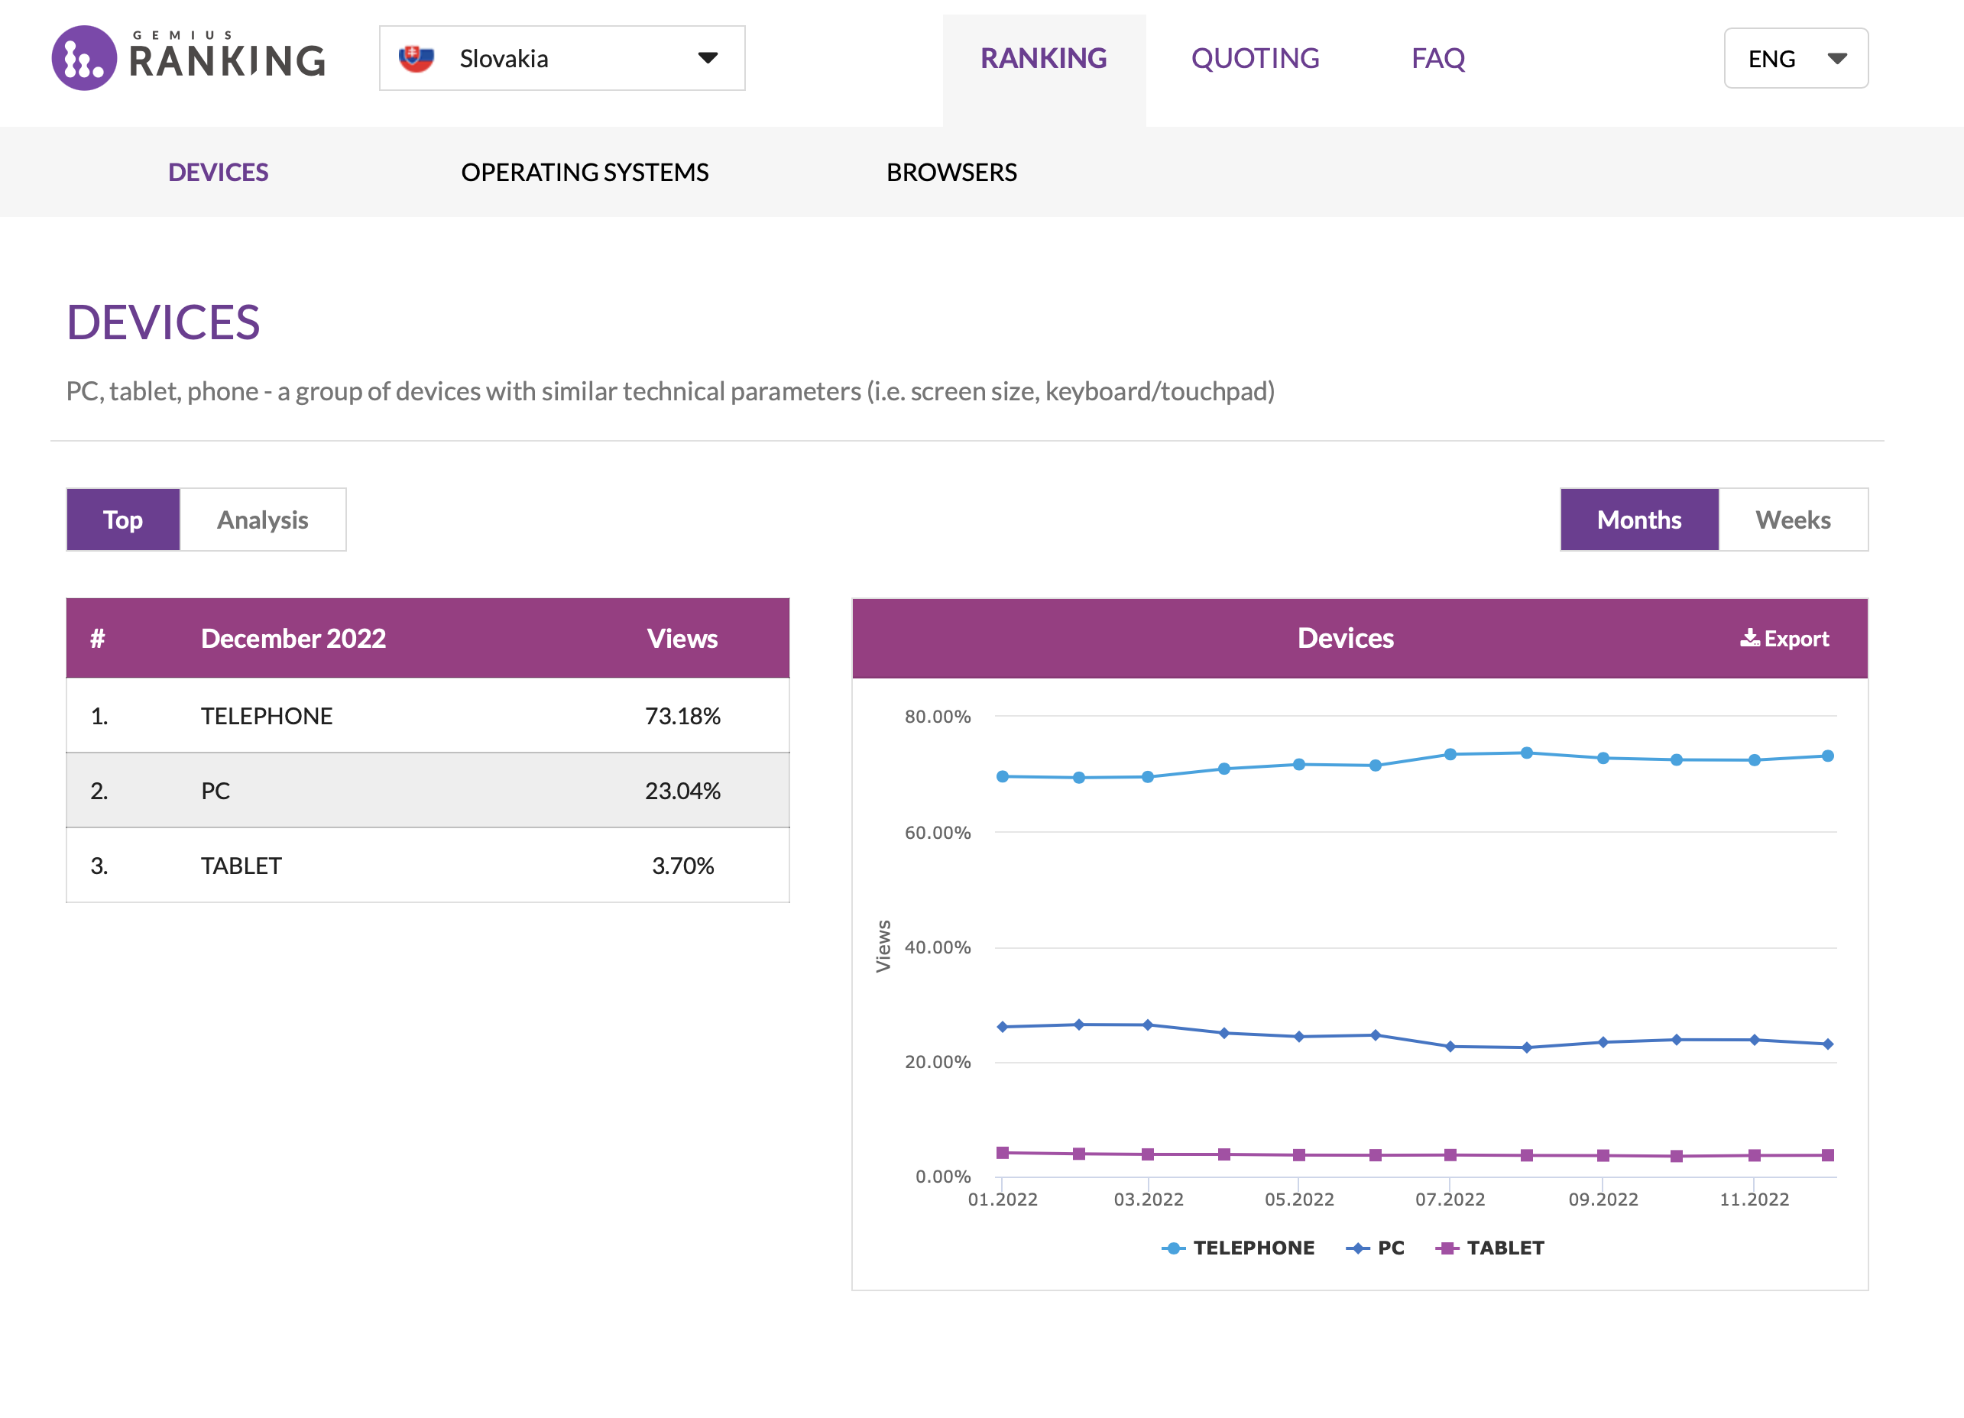1964x1418 pixels.
Task: Click the first PC diamond data marker
Action: click(1003, 1027)
